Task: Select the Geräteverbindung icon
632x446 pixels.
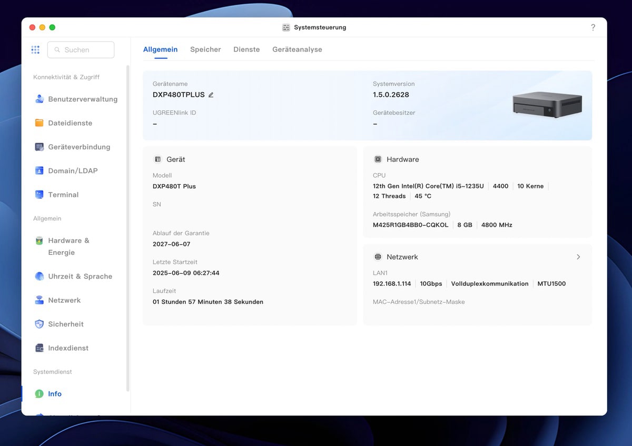Action: pyautogui.click(x=39, y=147)
